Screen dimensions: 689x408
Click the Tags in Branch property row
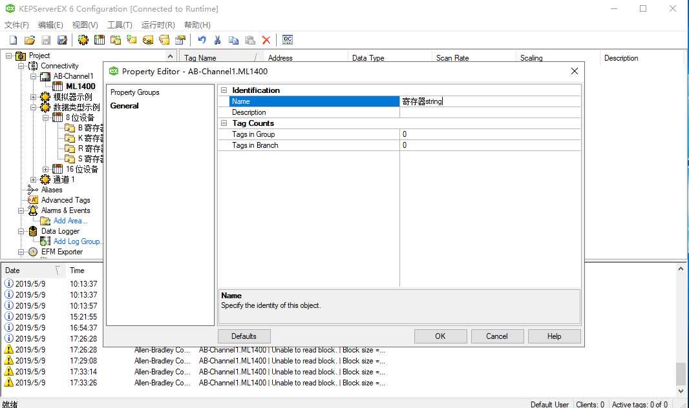(x=399, y=145)
